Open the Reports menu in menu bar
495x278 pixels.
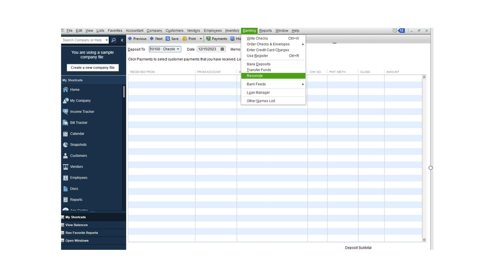pyautogui.click(x=266, y=31)
